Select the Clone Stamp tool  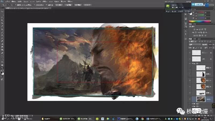pyautogui.click(x=2, y=35)
